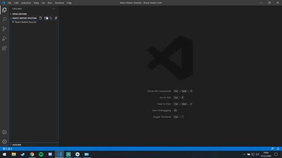
Task: Open the File menu
Action: [x=10, y=3]
